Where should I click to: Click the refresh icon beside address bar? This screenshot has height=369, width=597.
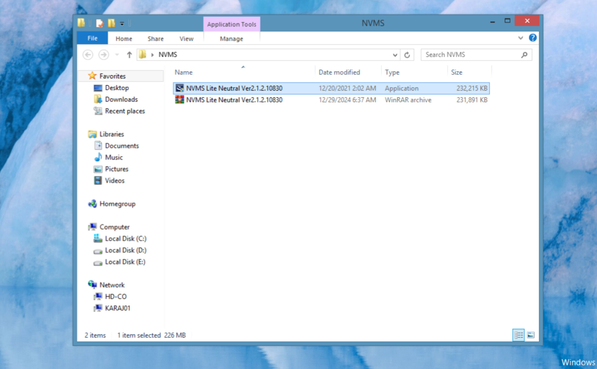tap(407, 55)
